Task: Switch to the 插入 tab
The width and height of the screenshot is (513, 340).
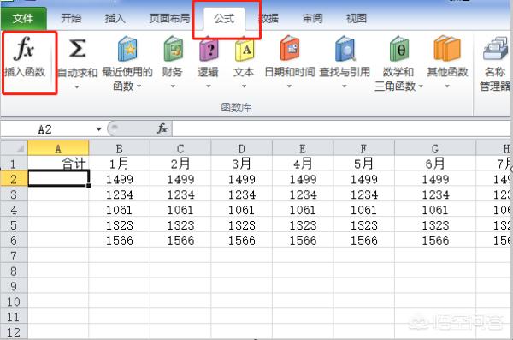Action: click(x=115, y=18)
